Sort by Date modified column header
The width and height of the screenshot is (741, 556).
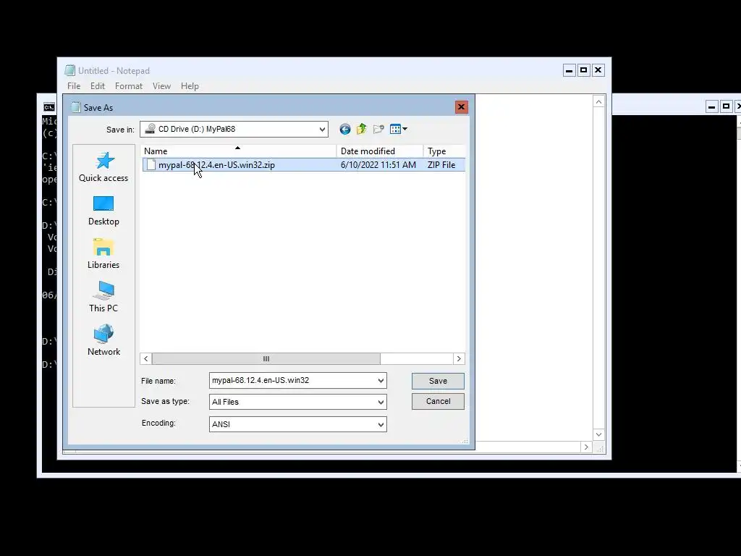379,151
